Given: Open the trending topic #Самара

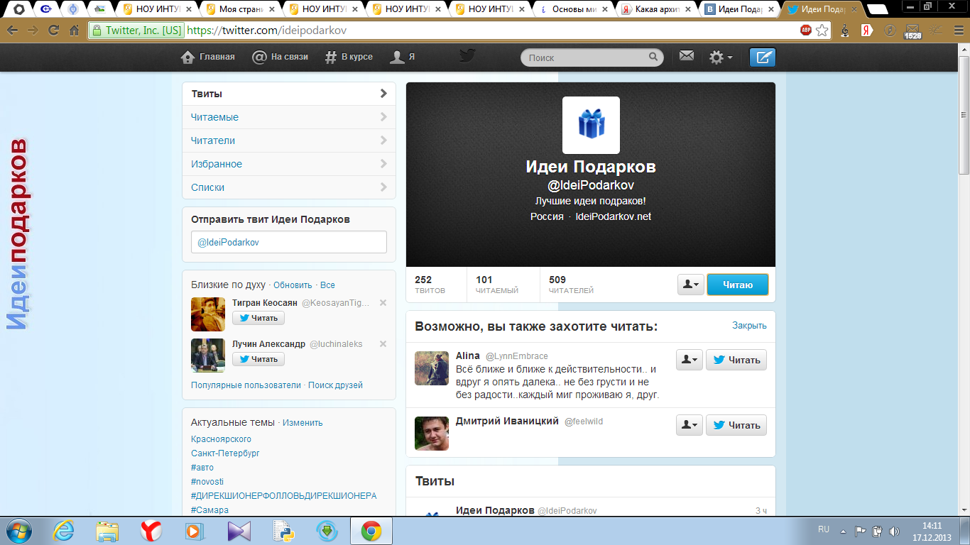Looking at the screenshot, I should point(209,510).
